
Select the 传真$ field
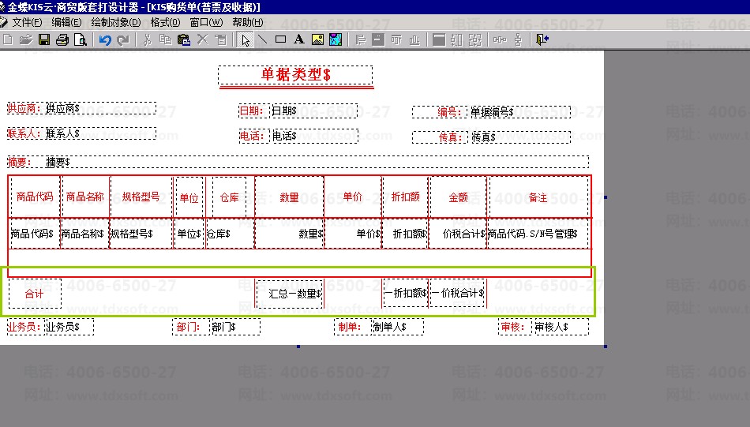coord(519,137)
